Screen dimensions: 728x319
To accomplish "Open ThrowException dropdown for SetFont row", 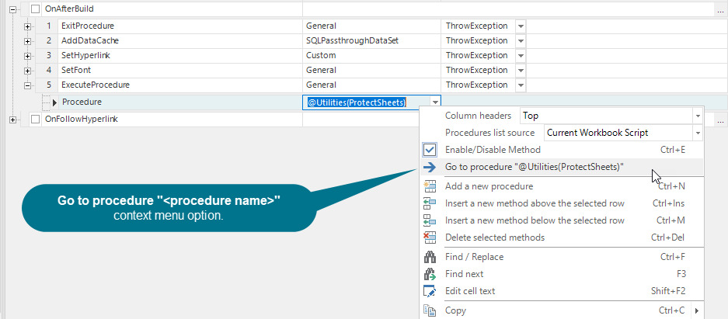I will point(521,71).
